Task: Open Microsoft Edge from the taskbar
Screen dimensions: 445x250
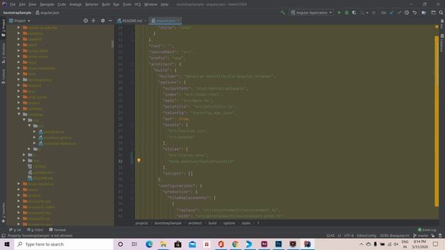Action: point(149,244)
